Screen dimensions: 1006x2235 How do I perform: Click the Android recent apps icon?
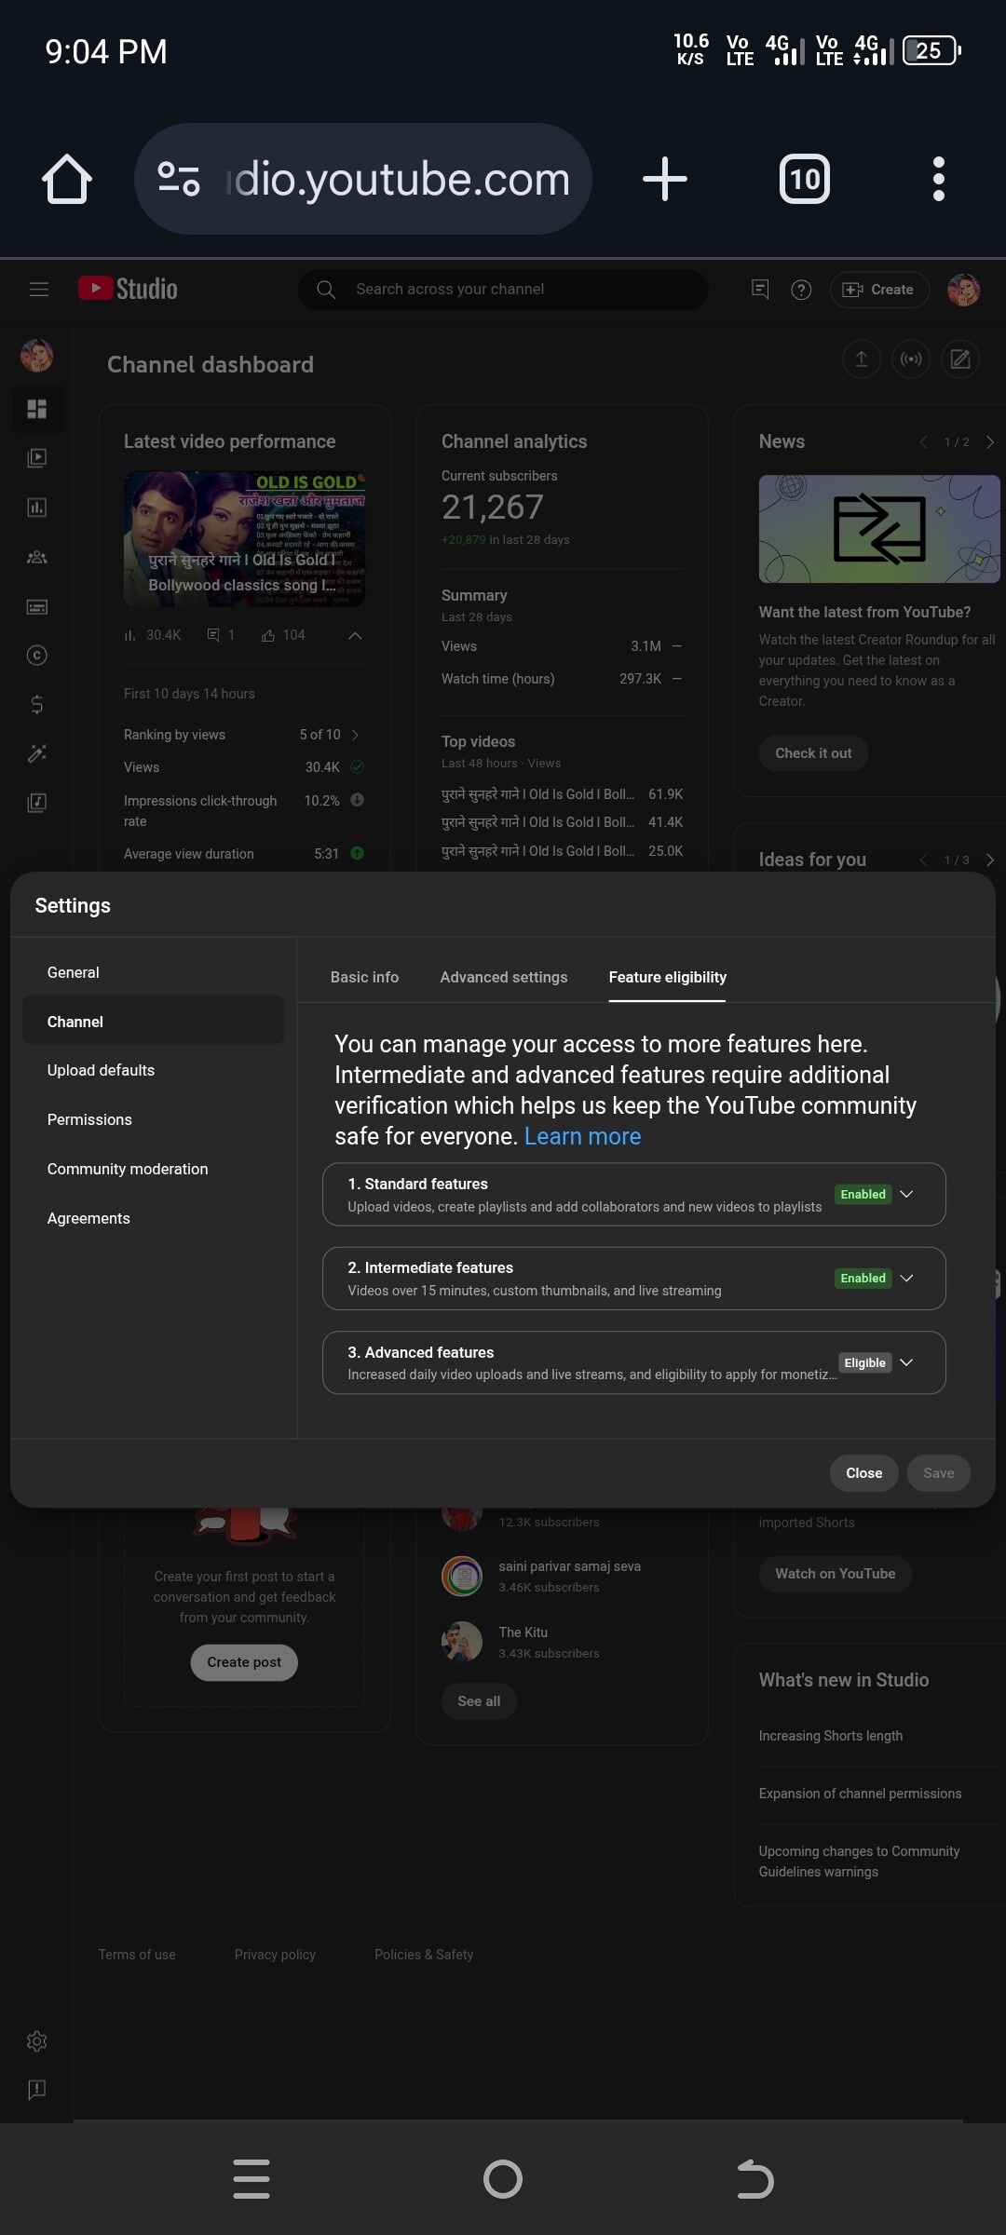click(251, 2179)
